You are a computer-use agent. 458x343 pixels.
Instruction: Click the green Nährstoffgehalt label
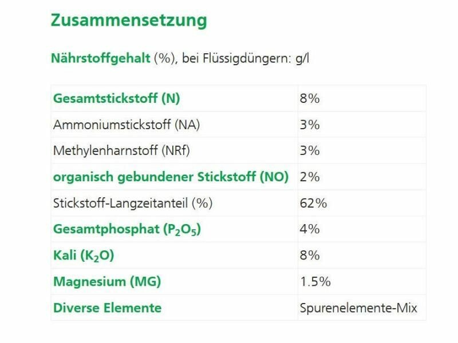click(x=100, y=58)
